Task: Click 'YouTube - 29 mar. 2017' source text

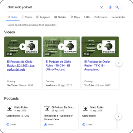Action: [97, 85]
